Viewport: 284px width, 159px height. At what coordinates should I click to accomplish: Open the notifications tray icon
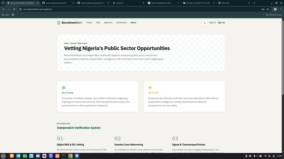(255, 156)
